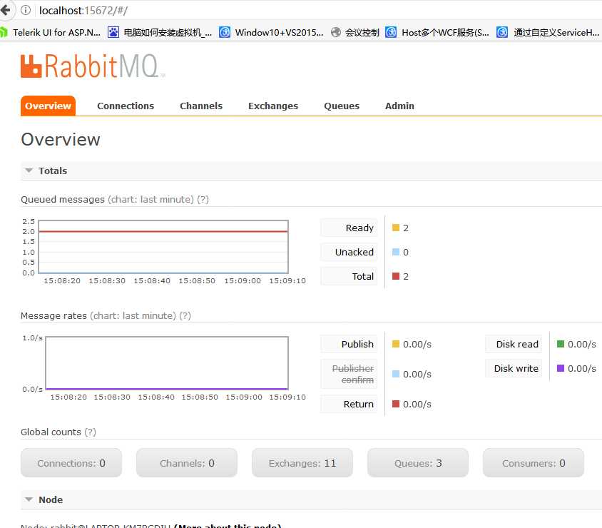Viewport: 602px width, 528px height.
Task: Change Queued messages chart range (last minute)
Action: click(x=151, y=199)
